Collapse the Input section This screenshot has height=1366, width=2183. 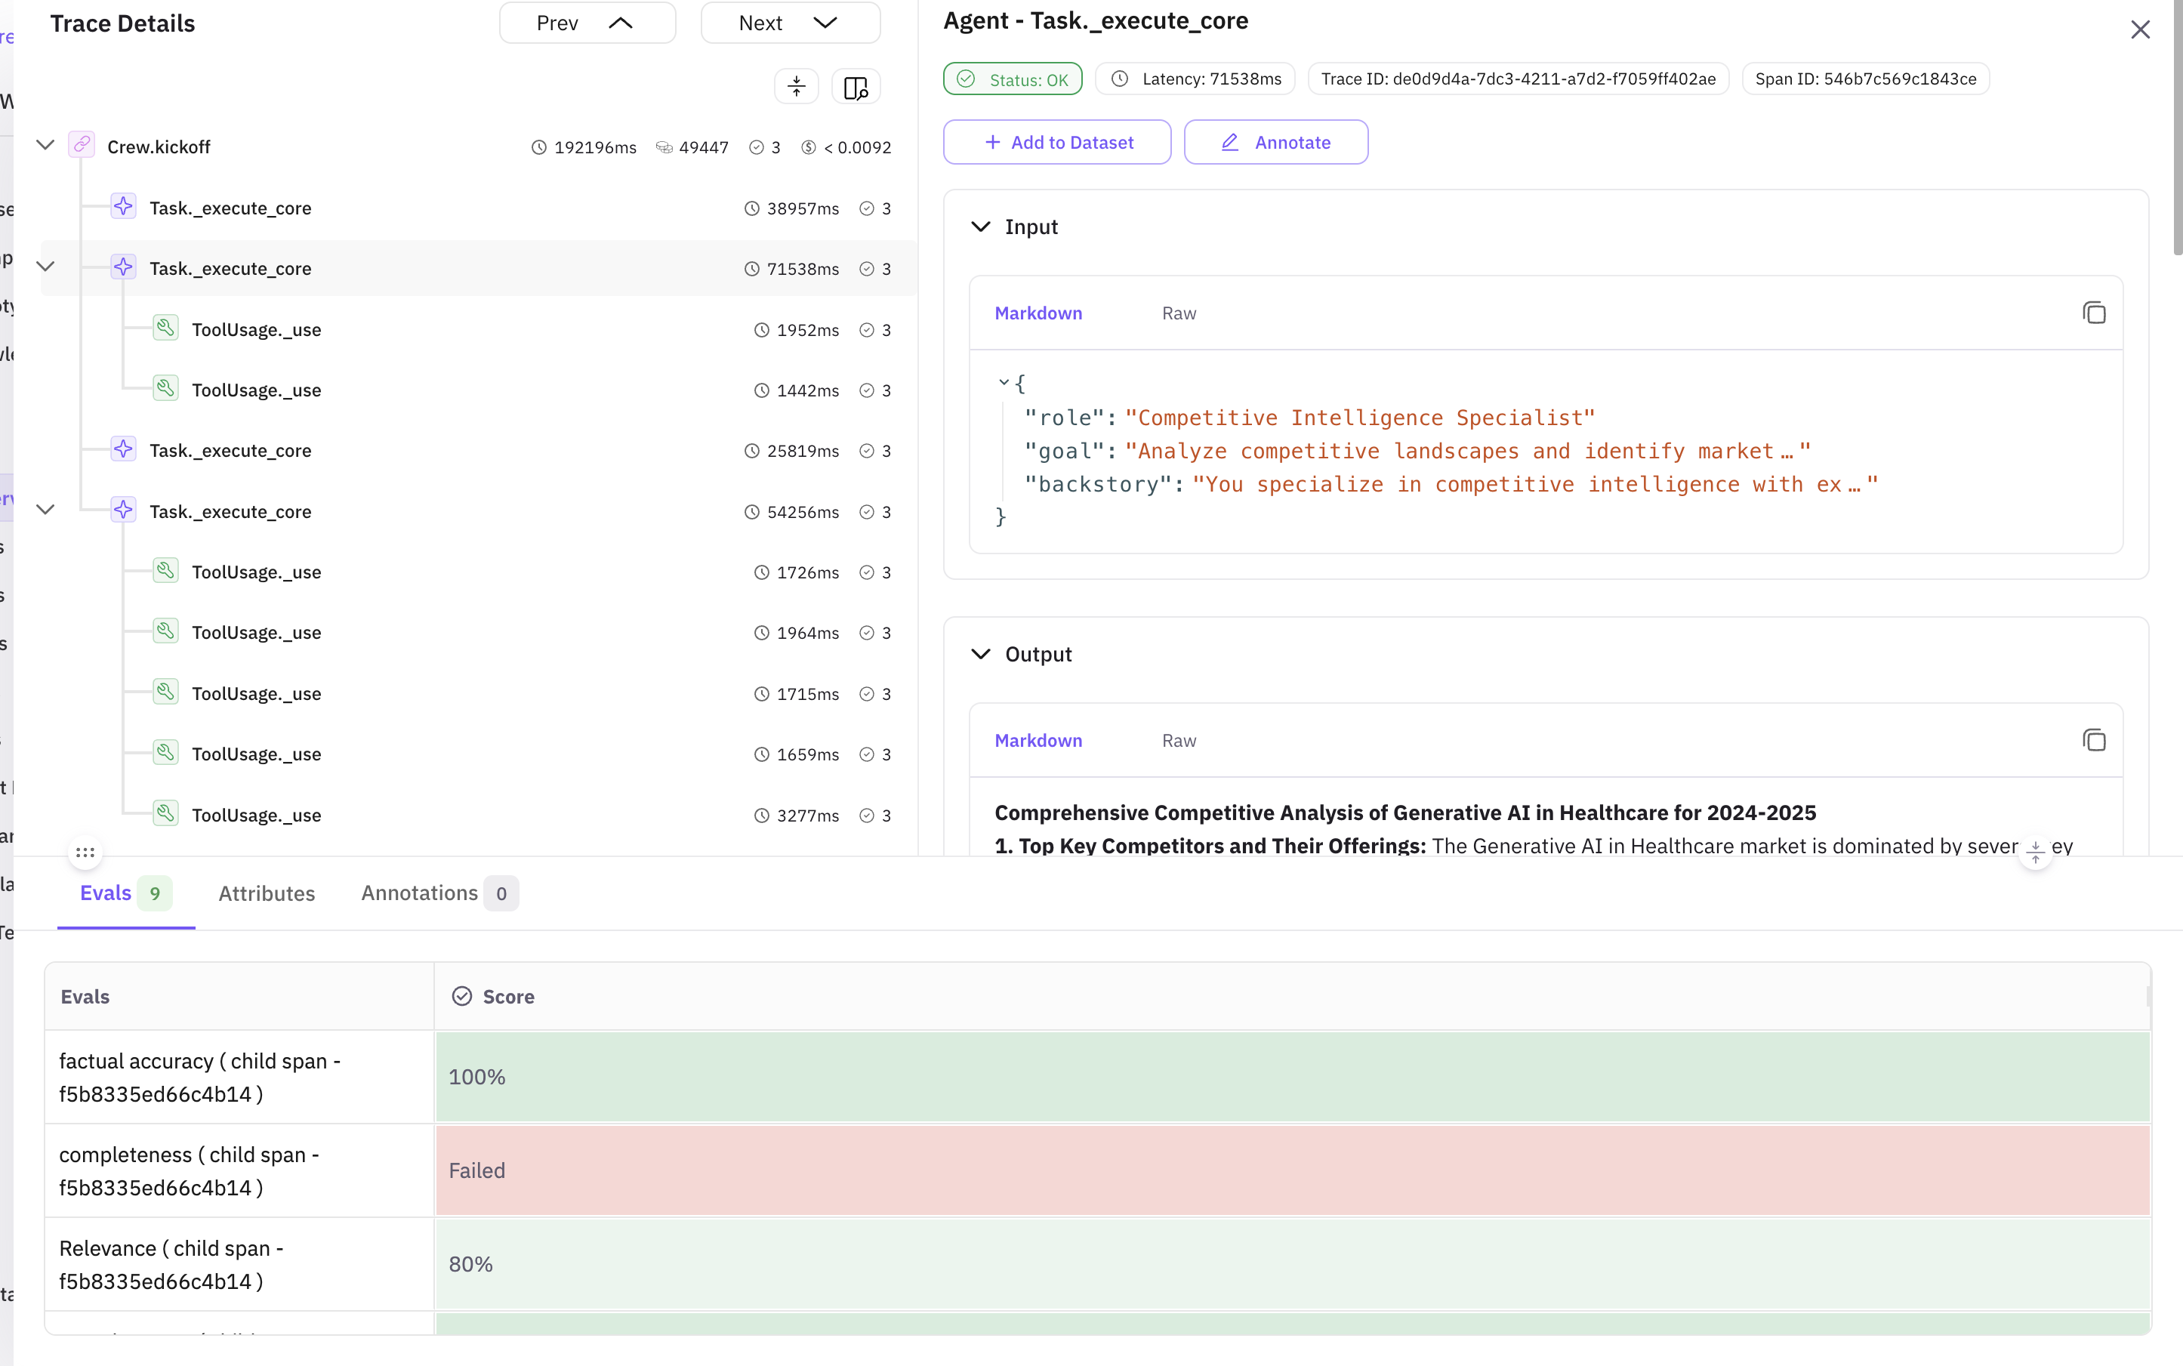click(981, 226)
